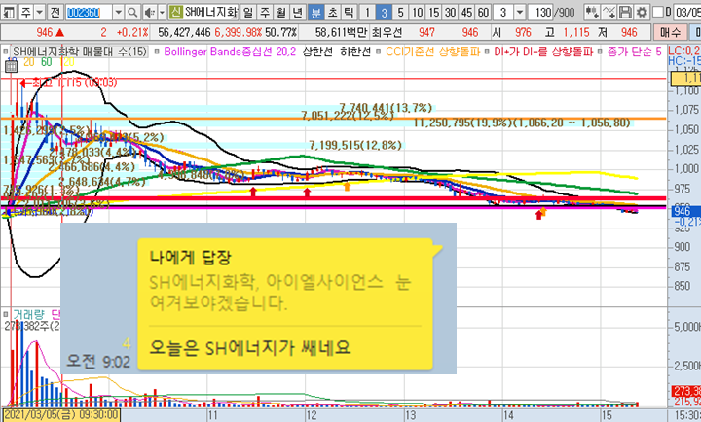
Task: Select 60-minute interval button
Action: point(483,12)
